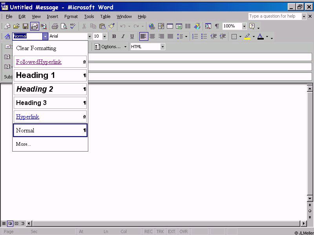Click the Cut scissors icon

[84, 26]
